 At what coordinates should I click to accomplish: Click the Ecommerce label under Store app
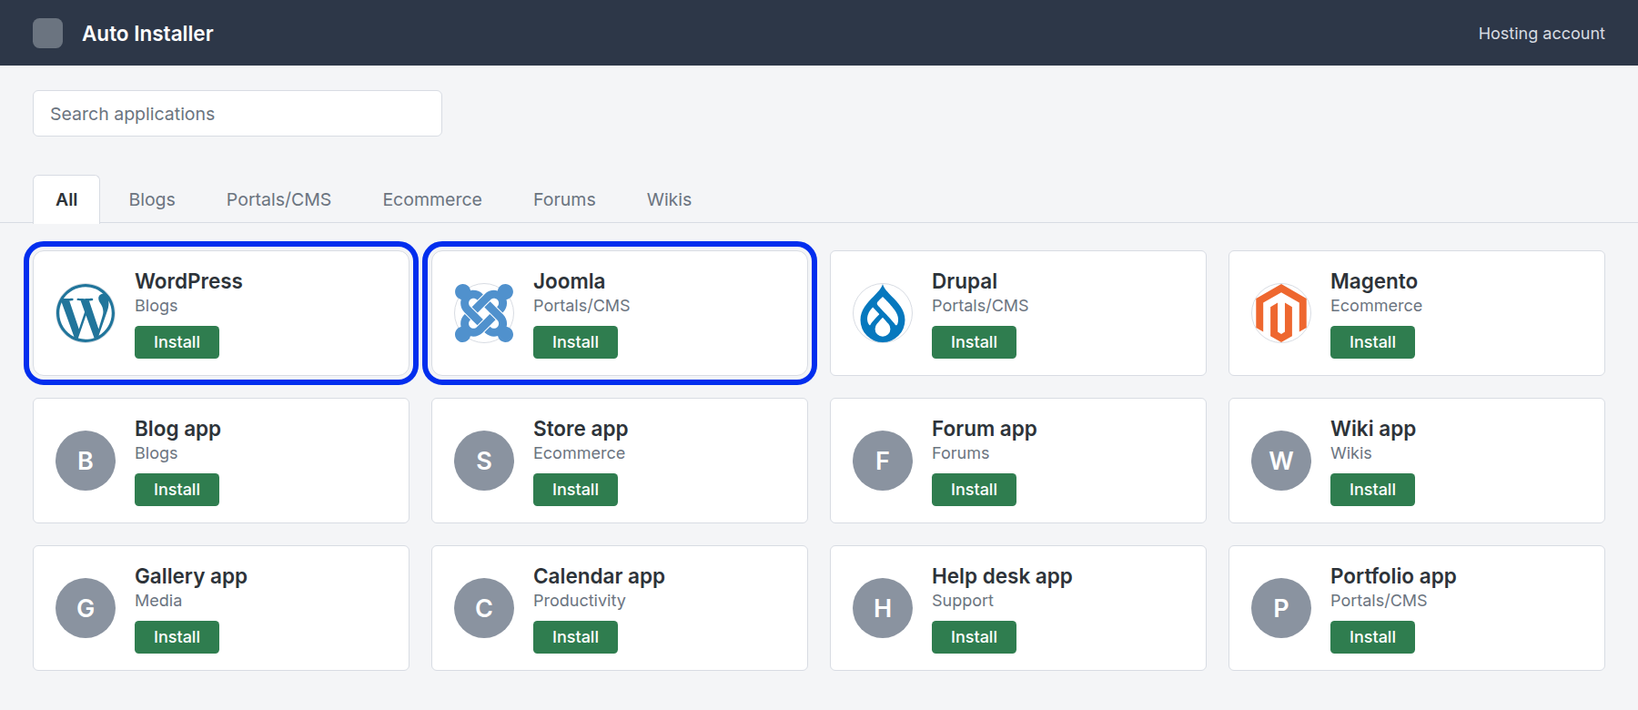click(579, 453)
